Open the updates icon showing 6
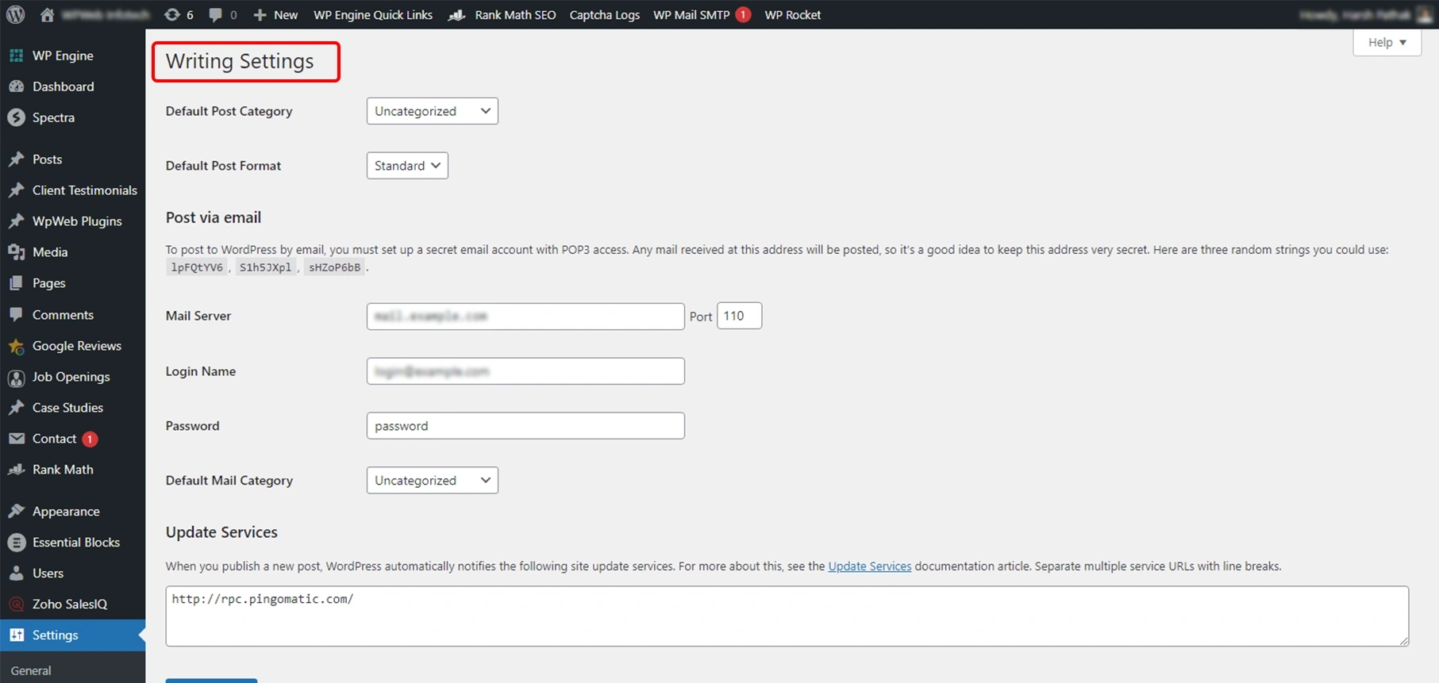This screenshot has height=683, width=1439. (x=172, y=14)
